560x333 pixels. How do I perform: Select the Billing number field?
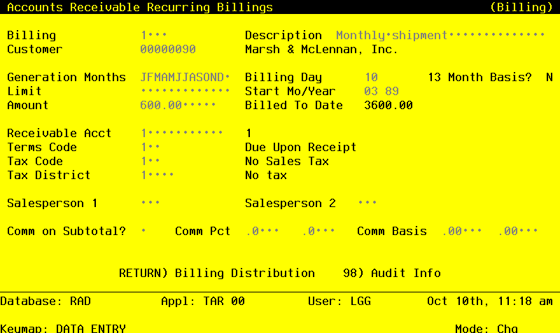coord(153,36)
